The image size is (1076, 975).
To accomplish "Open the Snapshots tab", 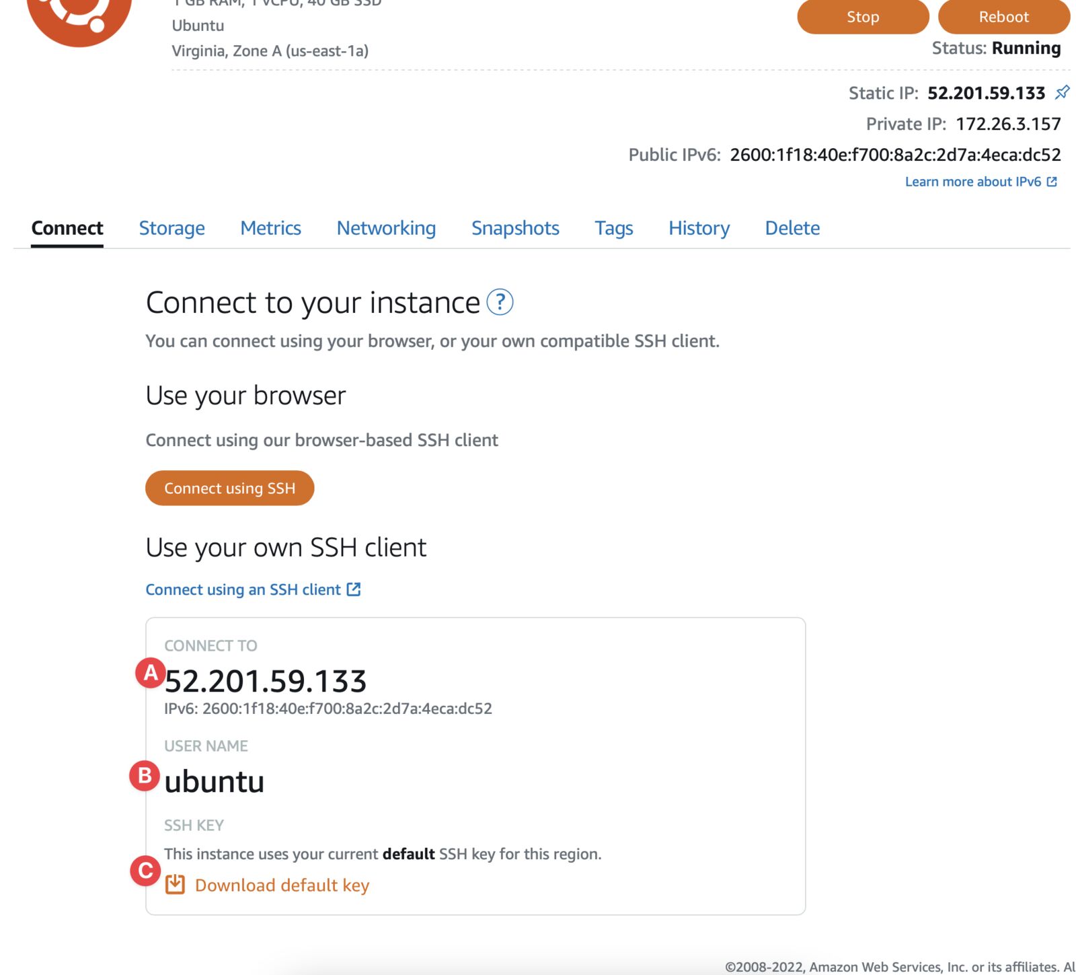I will pyautogui.click(x=515, y=228).
